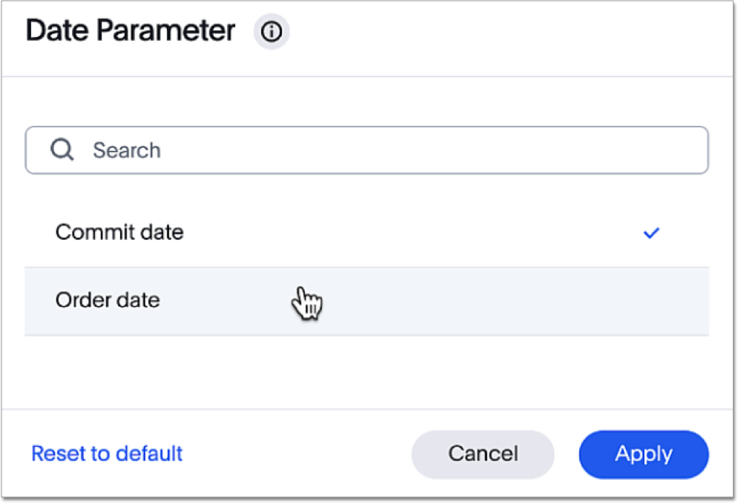Open Date Parameter information tooltip icon
Viewport: 738px width, 503px height.
click(271, 33)
